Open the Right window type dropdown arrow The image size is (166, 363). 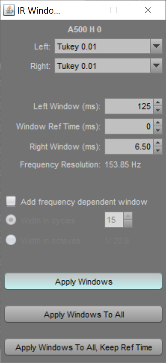click(156, 66)
